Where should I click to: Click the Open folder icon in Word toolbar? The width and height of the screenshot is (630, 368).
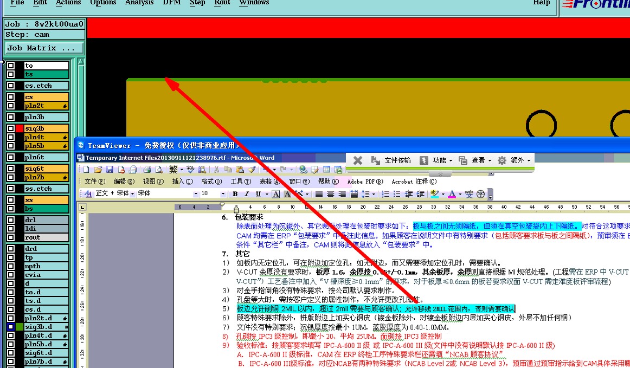(x=98, y=170)
